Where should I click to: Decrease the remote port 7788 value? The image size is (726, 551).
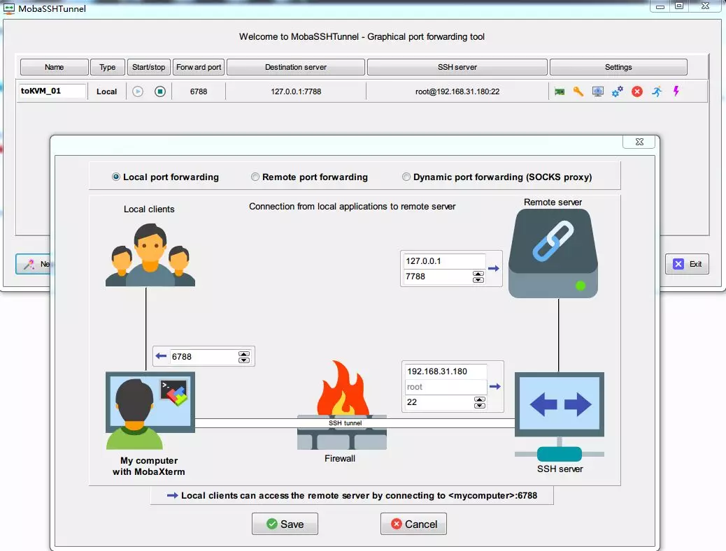(x=478, y=279)
